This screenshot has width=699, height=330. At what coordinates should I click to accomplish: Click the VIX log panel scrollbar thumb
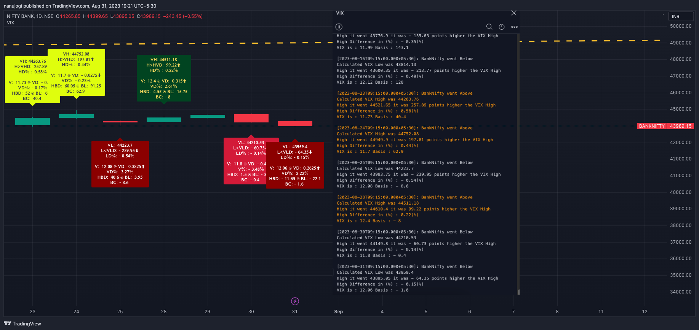click(518, 292)
